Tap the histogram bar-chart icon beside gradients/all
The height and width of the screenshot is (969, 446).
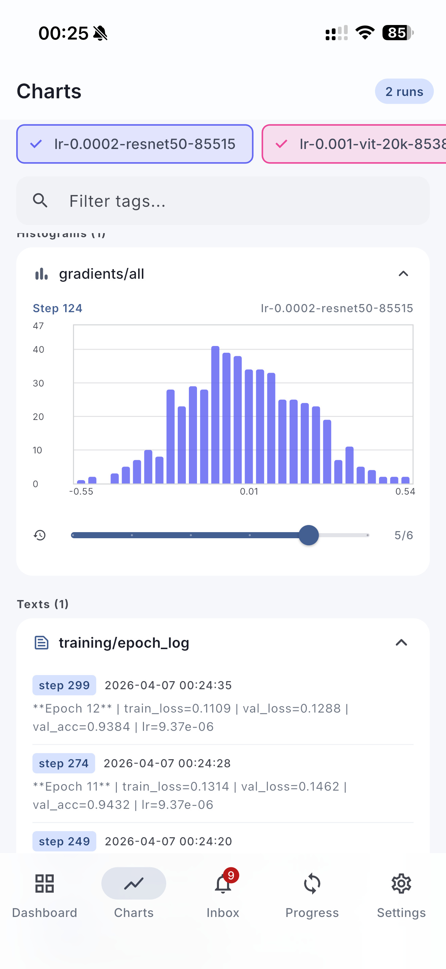coord(41,274)
